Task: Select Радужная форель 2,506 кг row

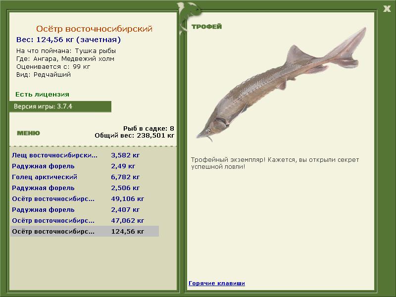Action: (x=85, y=188)
